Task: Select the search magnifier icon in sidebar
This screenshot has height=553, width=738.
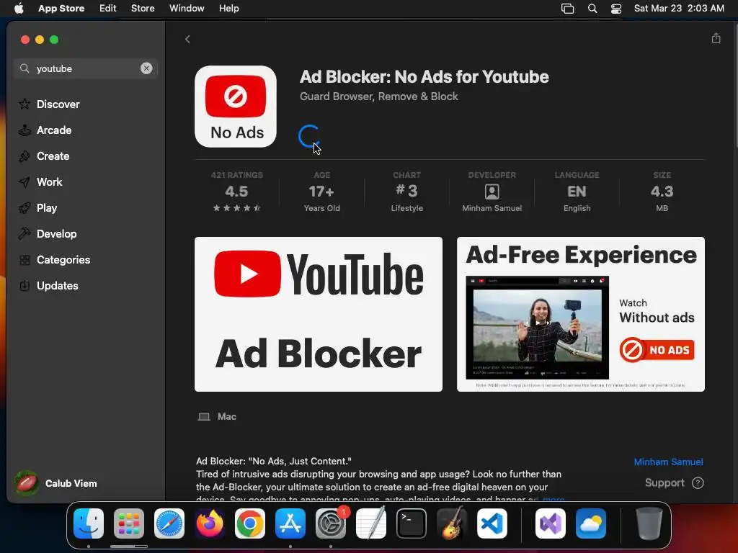Action: click(x=25, y=68)
